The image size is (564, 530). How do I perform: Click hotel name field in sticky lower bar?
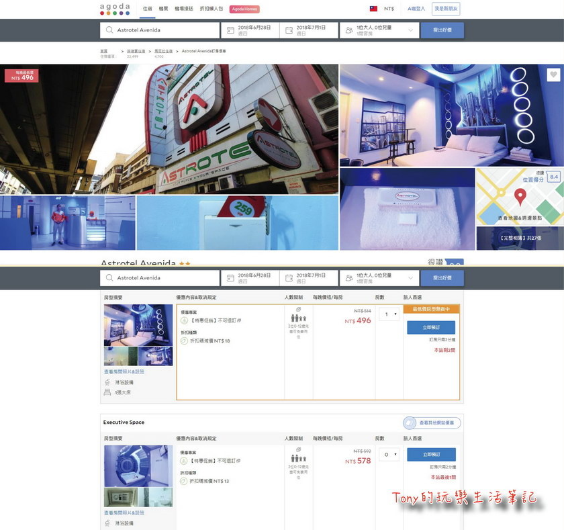click(x=160, y=278)
